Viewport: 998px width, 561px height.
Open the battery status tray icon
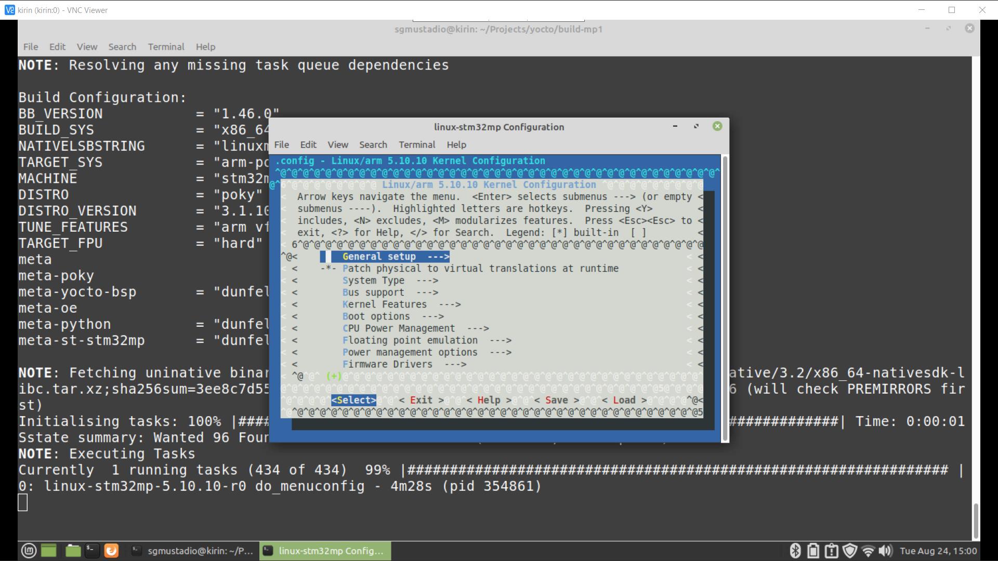pos(813,551)
